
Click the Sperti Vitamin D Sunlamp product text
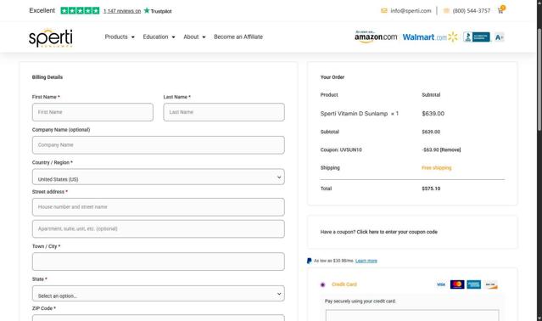pyautogui.click(x=354, y=114)
